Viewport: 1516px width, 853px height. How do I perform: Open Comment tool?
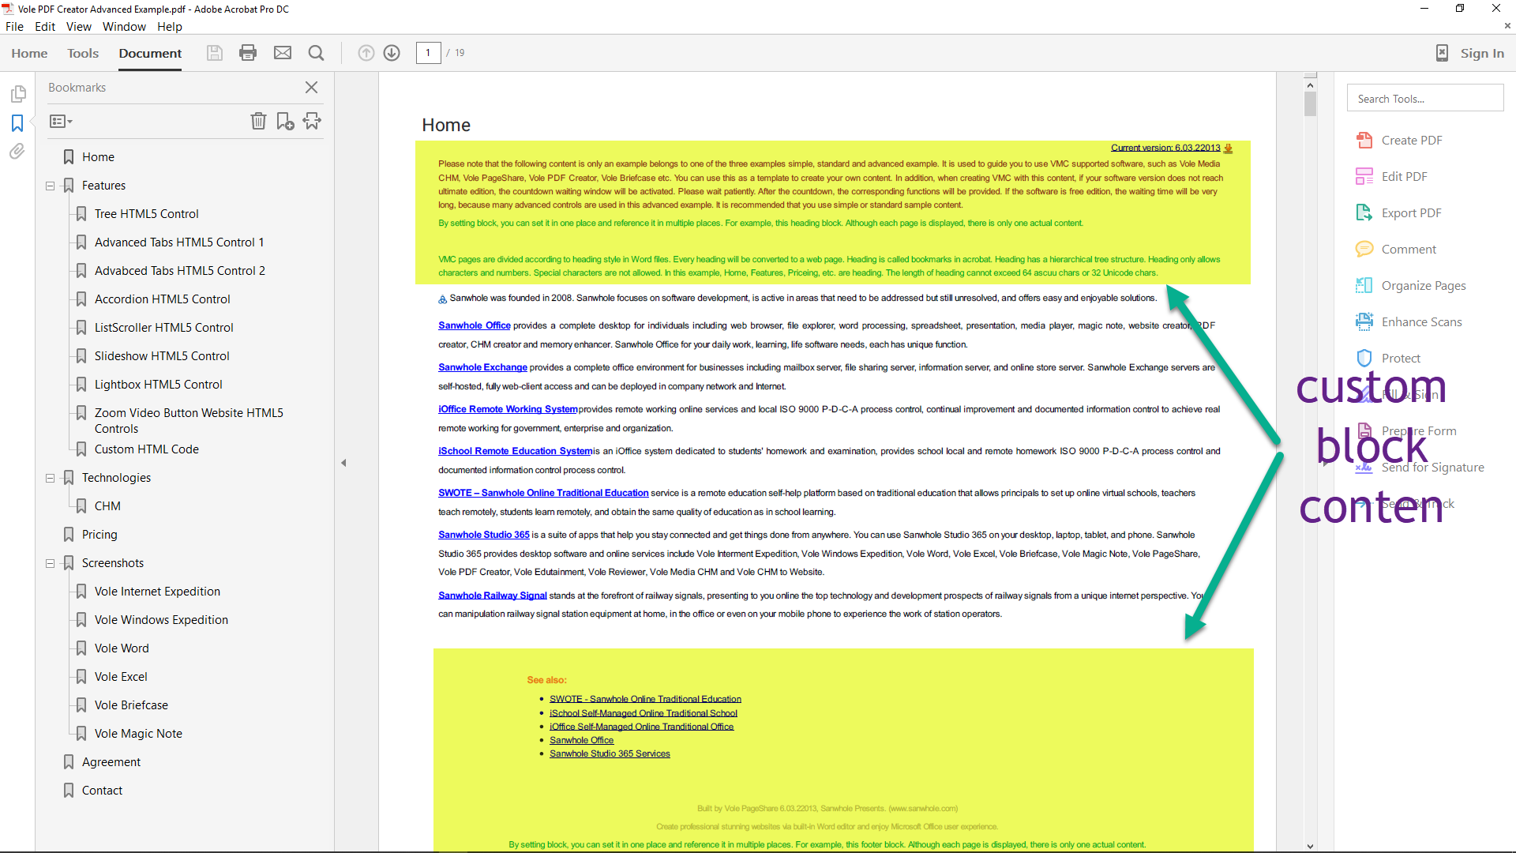coord(1395,250)
